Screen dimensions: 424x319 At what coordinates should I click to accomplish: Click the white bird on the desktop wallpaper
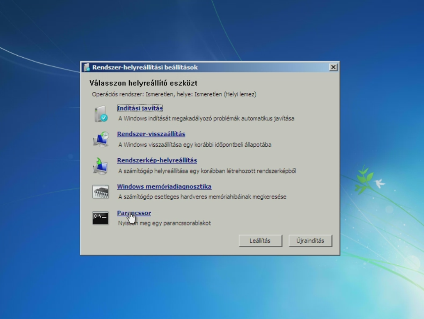(379, 183)
